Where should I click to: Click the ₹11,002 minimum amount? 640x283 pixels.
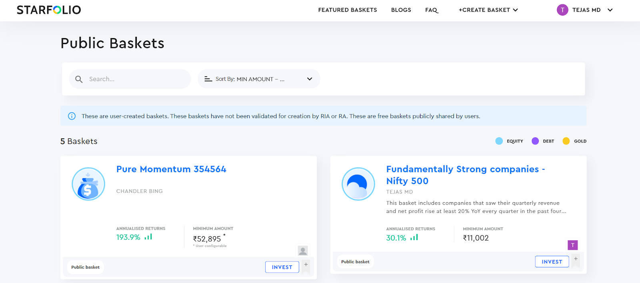click(476, 238)
